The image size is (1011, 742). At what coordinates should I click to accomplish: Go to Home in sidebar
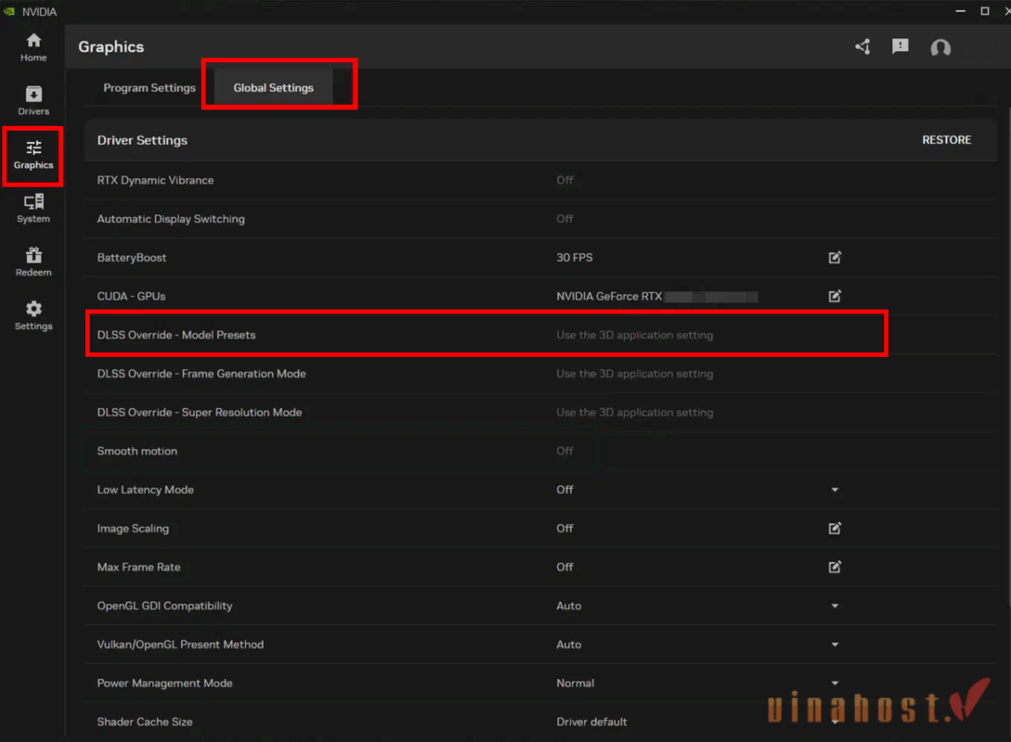point(33,47)
